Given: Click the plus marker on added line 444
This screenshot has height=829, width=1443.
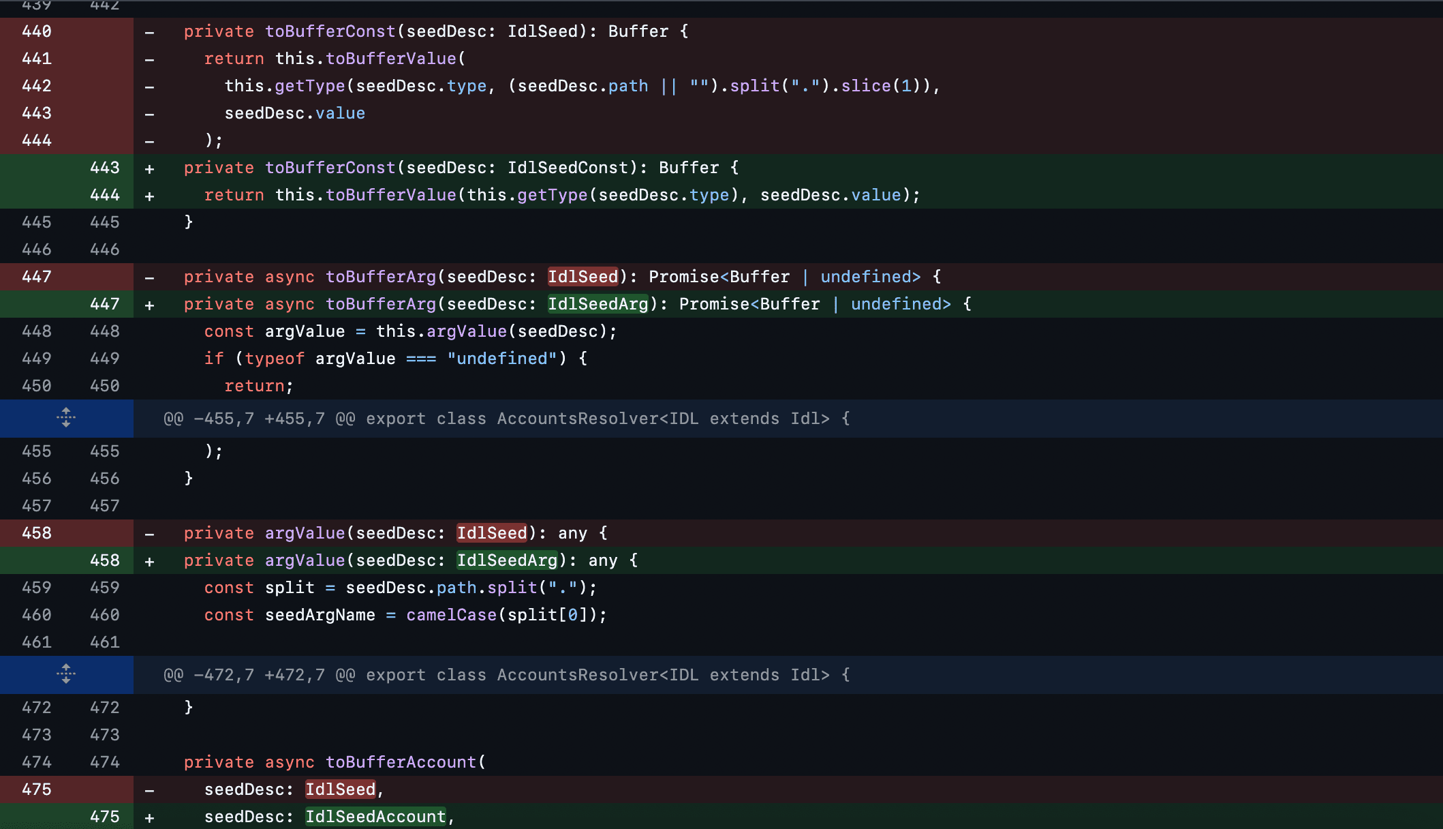Looking at the screenshot, I should 149,196.
